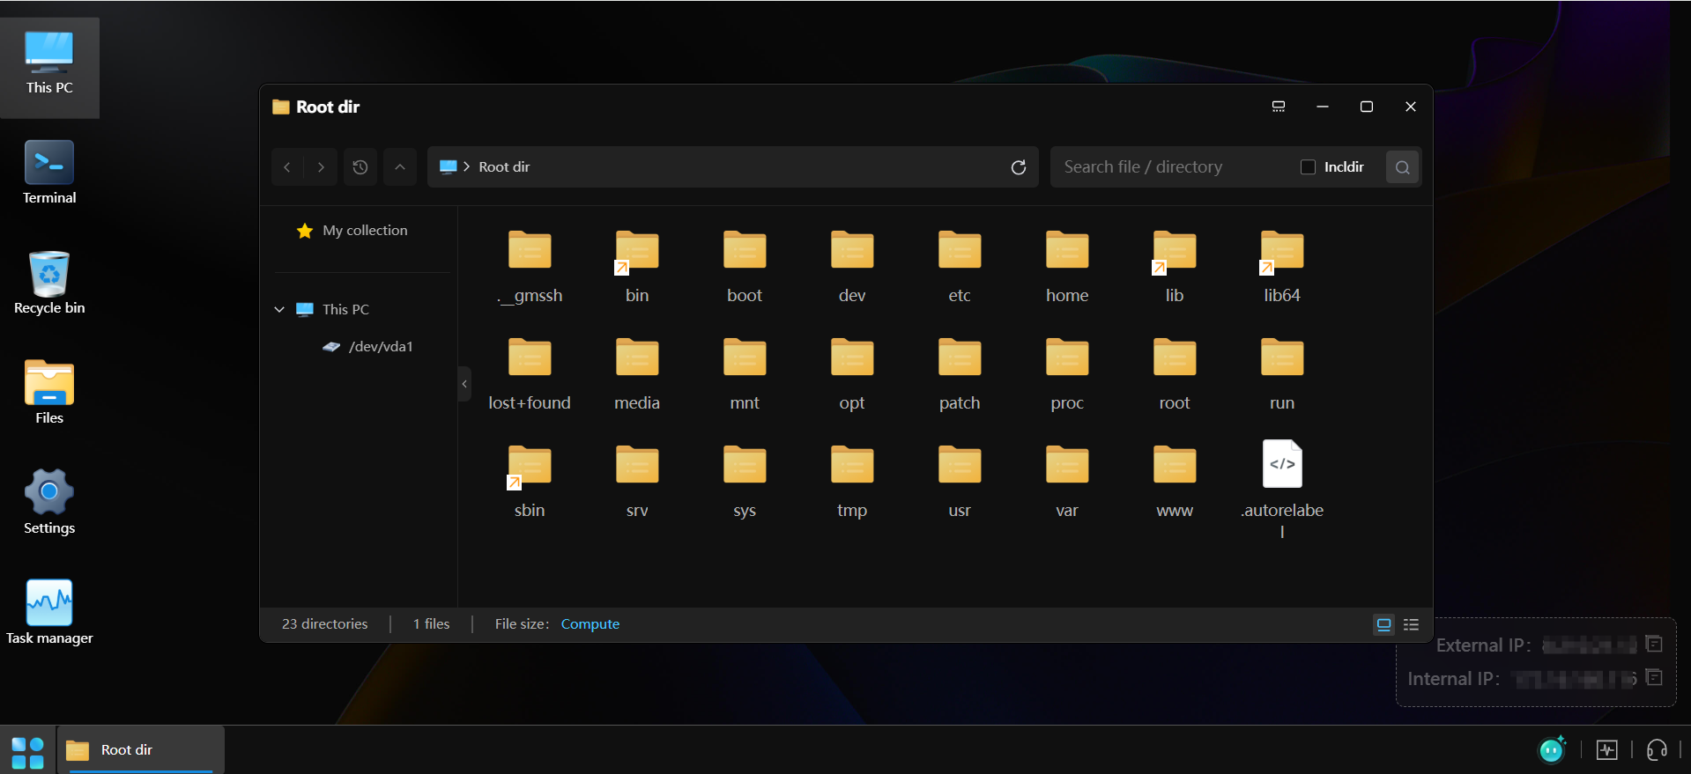1691x774 pixels.
Task: Open the Settings desktop icon
Action: pos(49,504)
